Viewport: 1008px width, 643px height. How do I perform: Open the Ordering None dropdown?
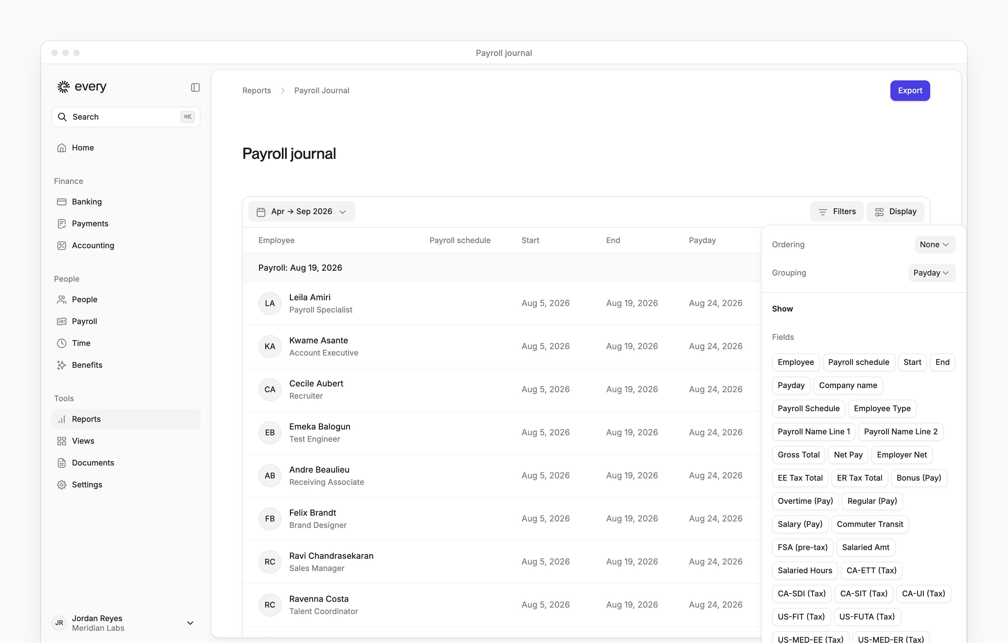pyautogui.click(x=934, y=244)
